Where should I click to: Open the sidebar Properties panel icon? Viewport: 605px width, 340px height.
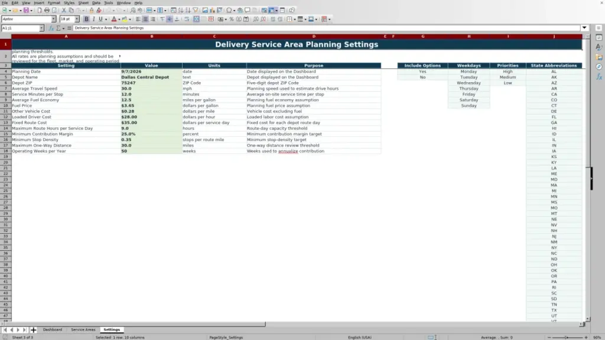tap(599, 38)
